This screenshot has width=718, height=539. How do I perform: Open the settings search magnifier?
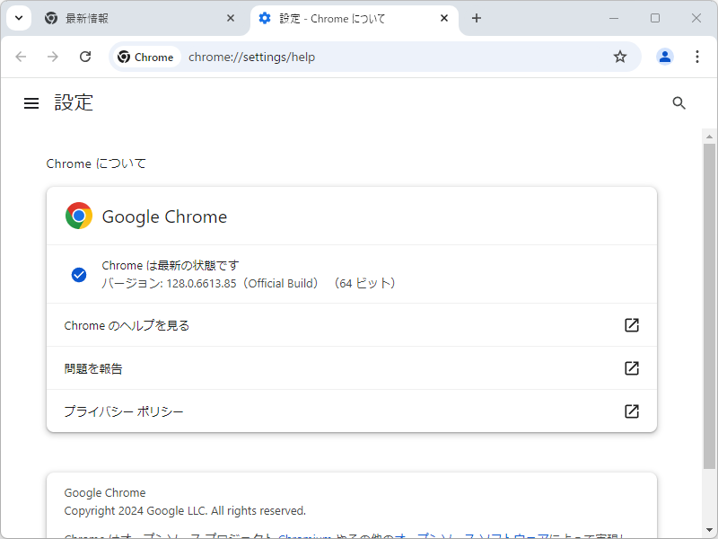[x=679, y=102]
